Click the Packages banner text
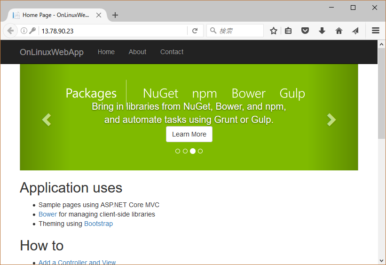 91,94
